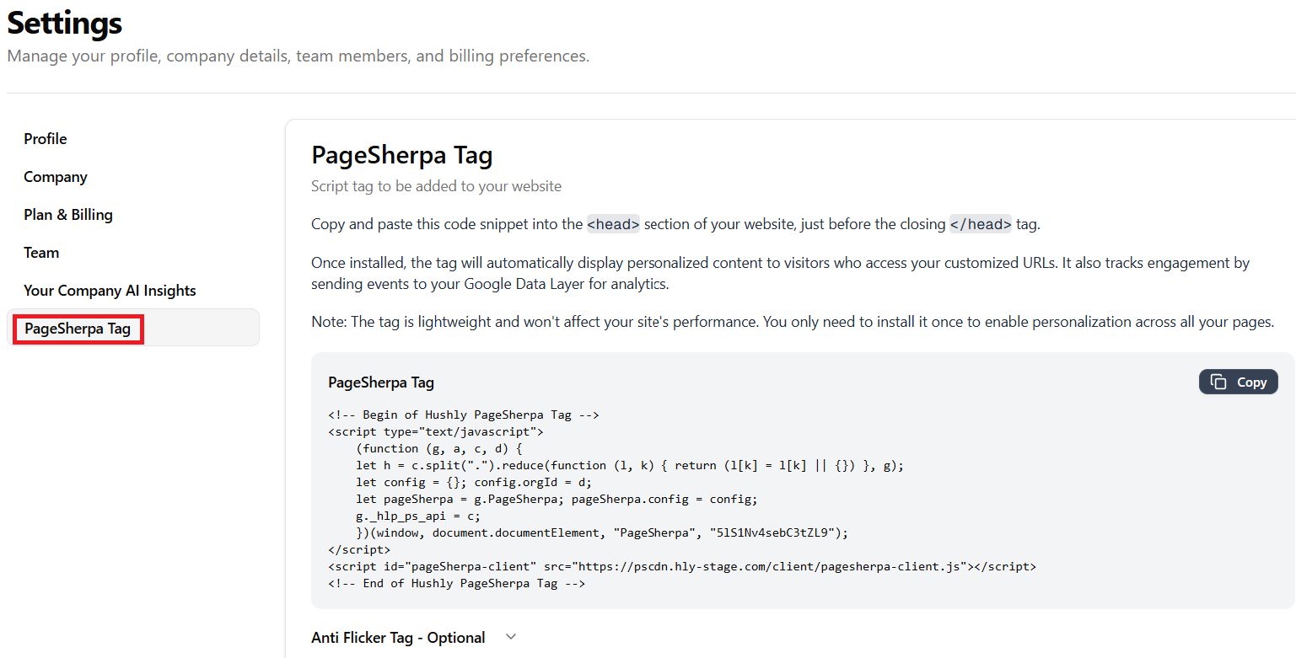This screenshot has width=1296, height=658.
Task: Copy the PageSherpa Tag code snippet
Action: pos(1238,382)
